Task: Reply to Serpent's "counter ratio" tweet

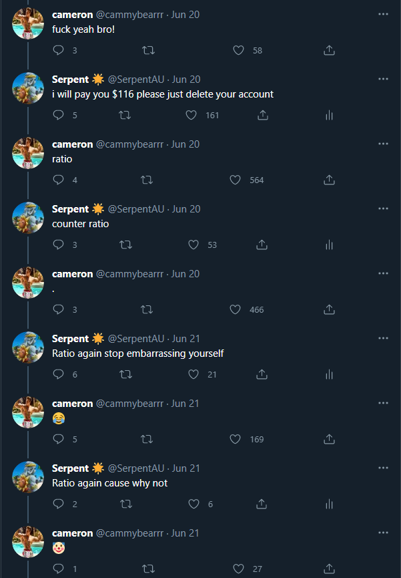Action: click(x=58, y=245)
